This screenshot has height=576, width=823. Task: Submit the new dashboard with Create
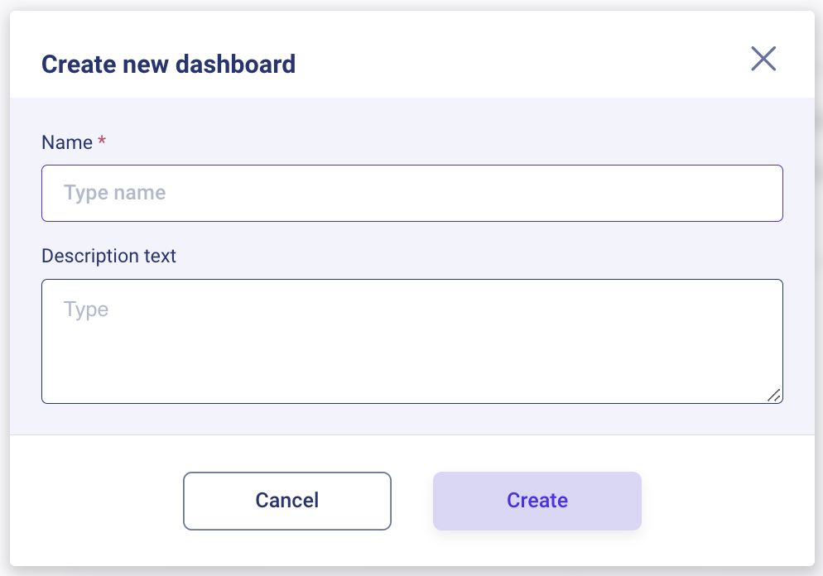pyautogui.click(x=537, y=501)
